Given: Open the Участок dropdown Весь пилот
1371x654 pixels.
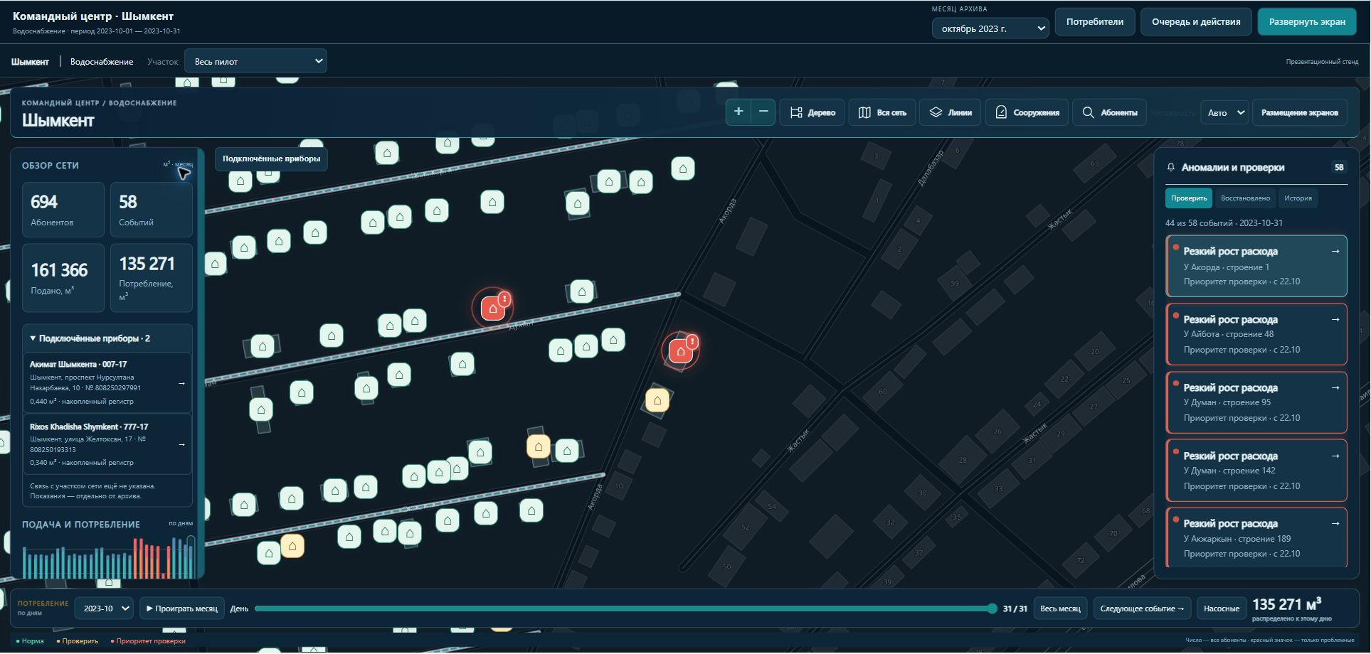Looking at the screenshot, I should (255, 61).
